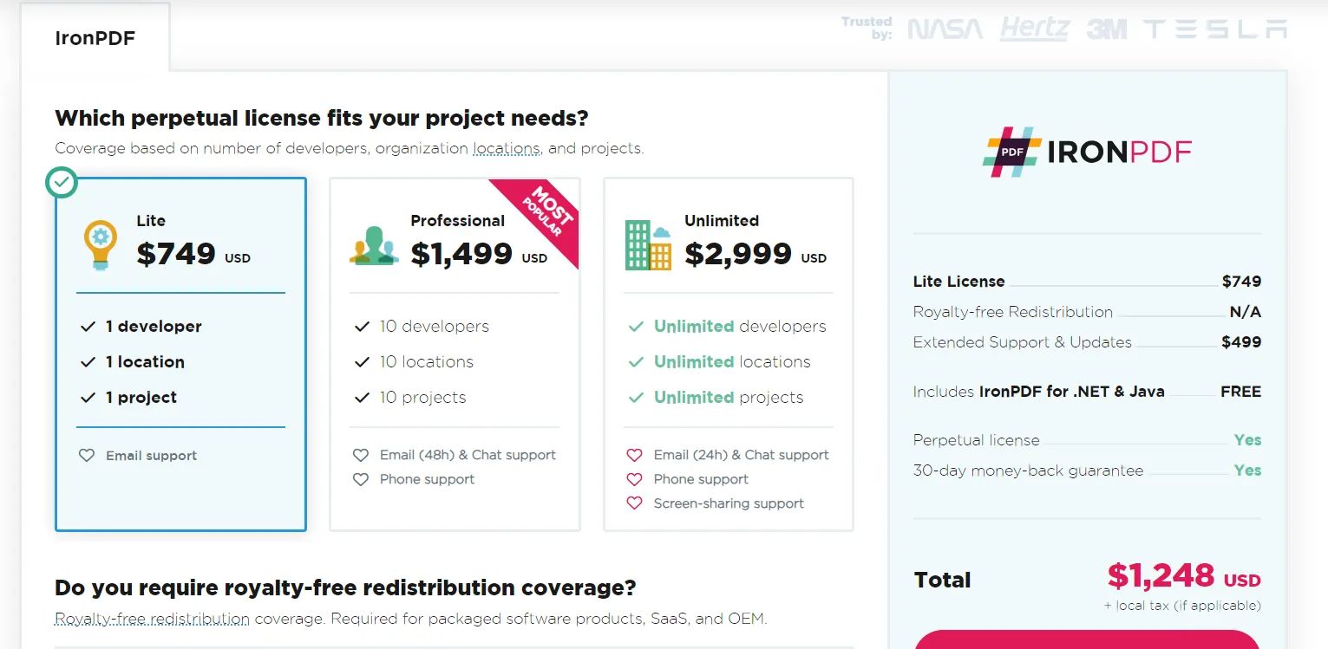This screenshot has height=649, width=1328.
Task: Click heart icon beside Email (48h) & Chat support
Action: point(361,455)
